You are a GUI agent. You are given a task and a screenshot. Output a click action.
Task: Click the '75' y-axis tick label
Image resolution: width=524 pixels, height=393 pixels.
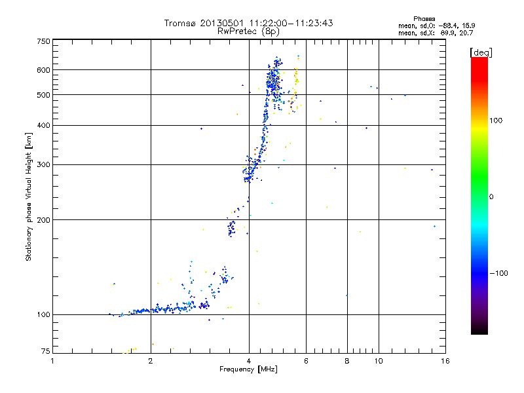click(x=46, y=351)
